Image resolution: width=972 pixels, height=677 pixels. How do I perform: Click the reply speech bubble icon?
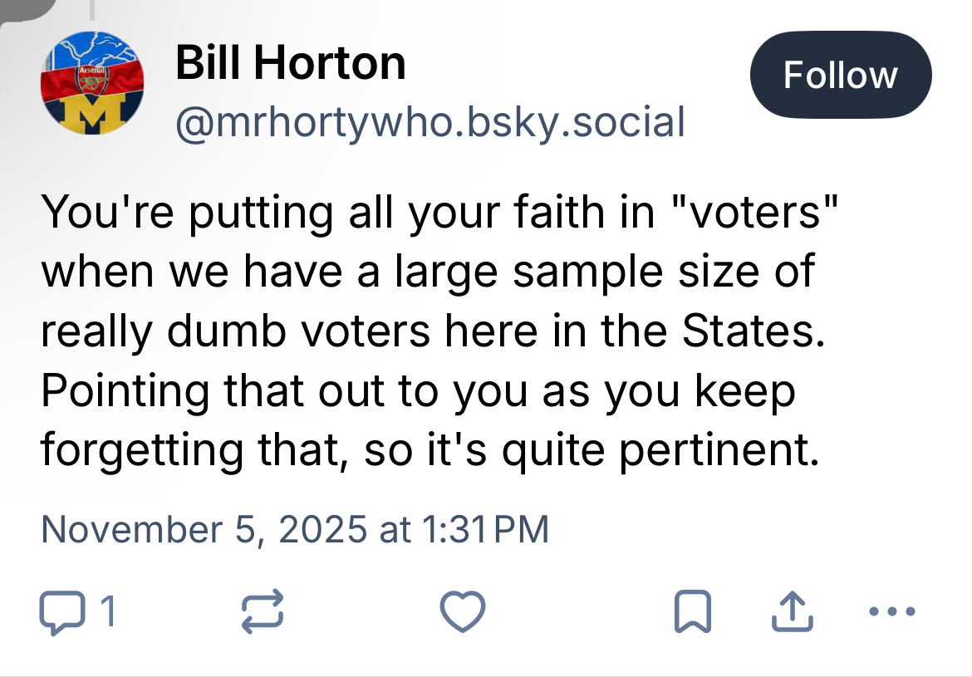pos(61,613)
